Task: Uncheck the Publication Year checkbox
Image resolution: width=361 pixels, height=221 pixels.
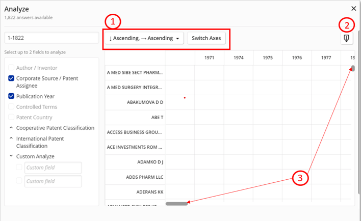Action: pos(11,96)
